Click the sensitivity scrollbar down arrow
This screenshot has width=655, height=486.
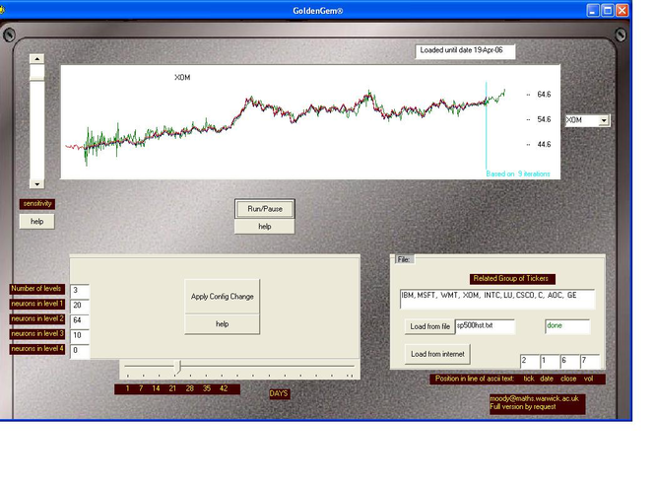tap(36, 183)
